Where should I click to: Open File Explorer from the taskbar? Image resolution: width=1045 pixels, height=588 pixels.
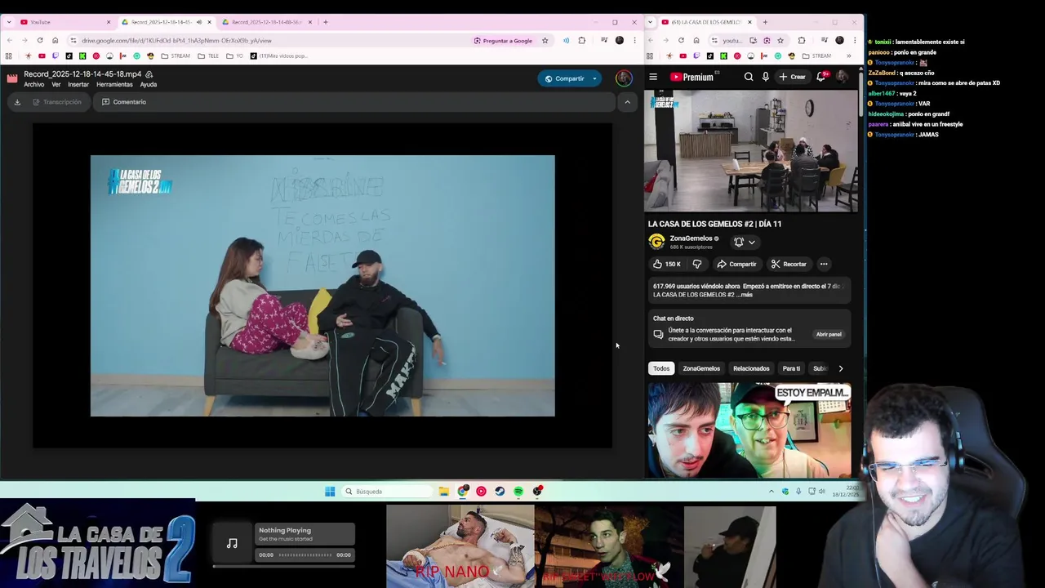[x=443, y=491]
